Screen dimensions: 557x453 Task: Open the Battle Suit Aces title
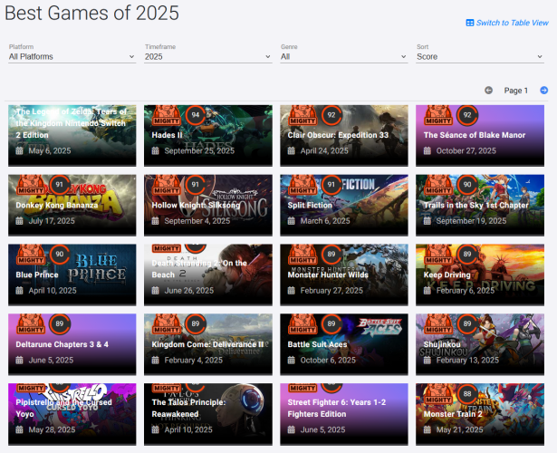point(317,344)
